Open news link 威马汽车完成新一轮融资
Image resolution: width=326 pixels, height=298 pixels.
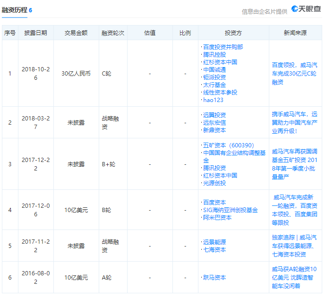click(x=294, y=210)
